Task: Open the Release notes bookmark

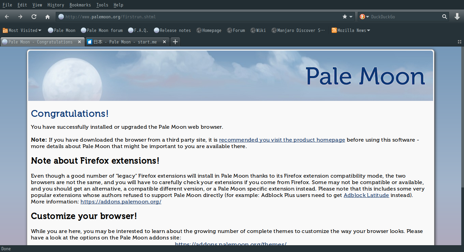Action: click(172, 30)
